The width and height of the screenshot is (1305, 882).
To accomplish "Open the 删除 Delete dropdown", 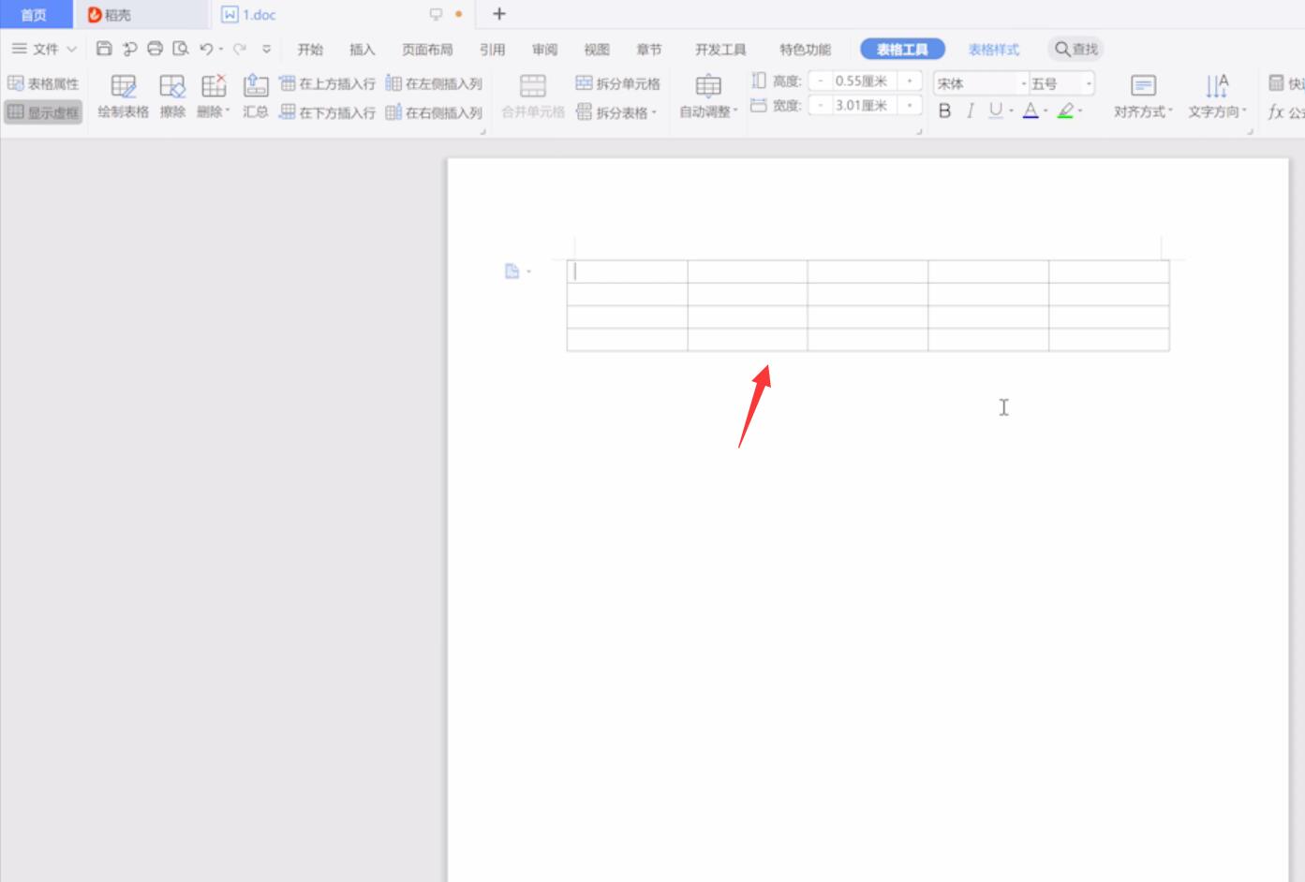I will [214, 97].
